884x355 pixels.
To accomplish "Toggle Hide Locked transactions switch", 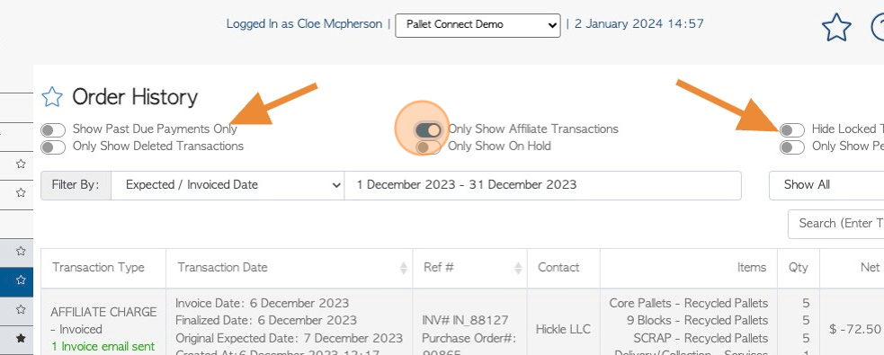I will tap(792, 130).
